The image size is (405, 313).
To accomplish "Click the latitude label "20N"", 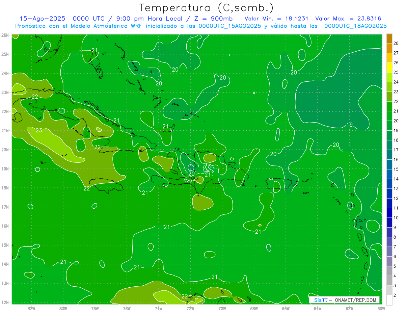I will coord(5,150).
